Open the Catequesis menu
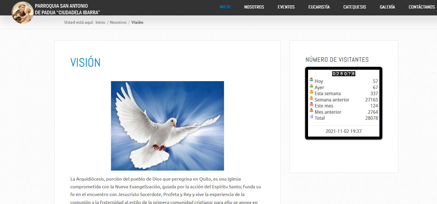The image size is (437, 204). coord(354,7)
